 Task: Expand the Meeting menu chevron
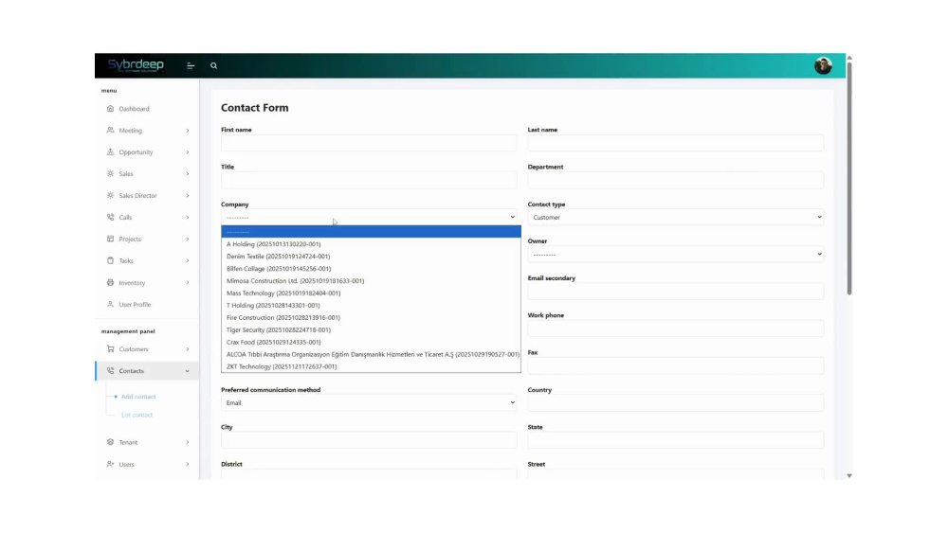click(188, 131)
